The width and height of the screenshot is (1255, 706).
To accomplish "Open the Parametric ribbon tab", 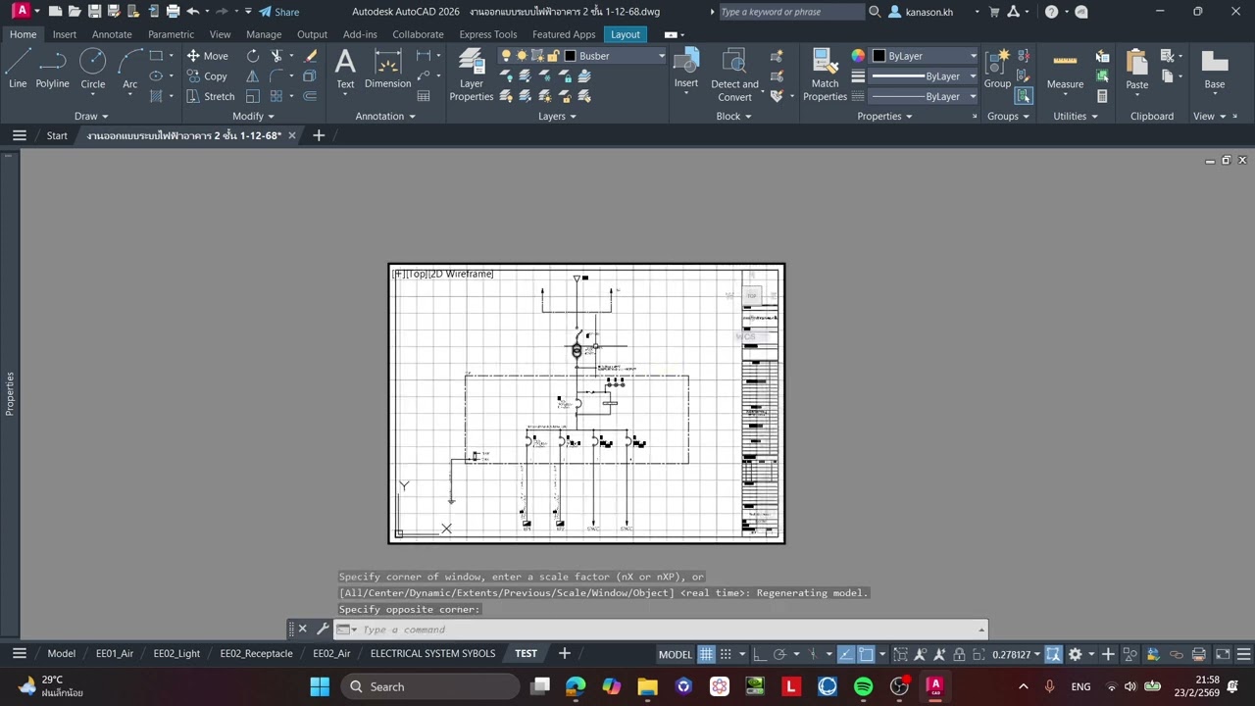I will tap(171, 34).
